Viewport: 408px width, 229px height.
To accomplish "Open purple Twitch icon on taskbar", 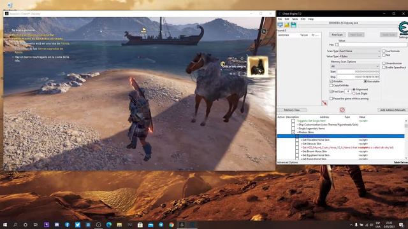I will point(47,225).
